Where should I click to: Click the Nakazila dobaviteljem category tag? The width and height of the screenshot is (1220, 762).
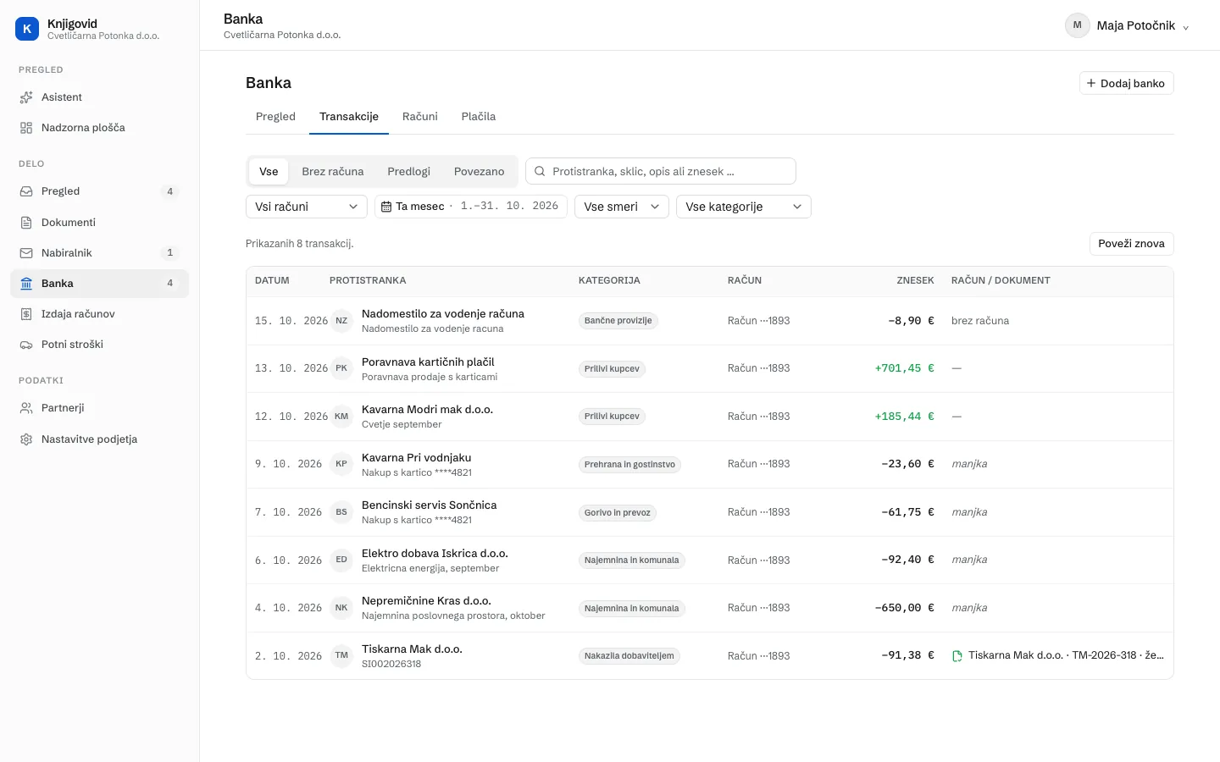coord(629,656)
